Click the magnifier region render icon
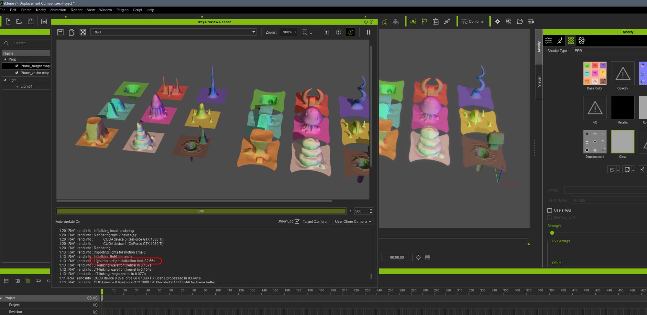 [338, 32]
